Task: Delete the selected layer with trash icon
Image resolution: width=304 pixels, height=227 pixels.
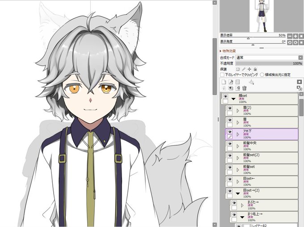Action: pos(245,88)
